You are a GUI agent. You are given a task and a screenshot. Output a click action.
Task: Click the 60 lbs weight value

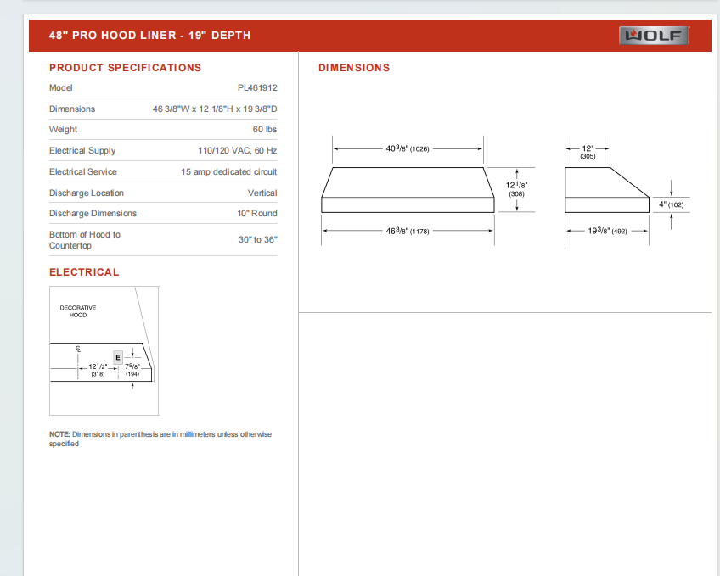tap(265, 130)
